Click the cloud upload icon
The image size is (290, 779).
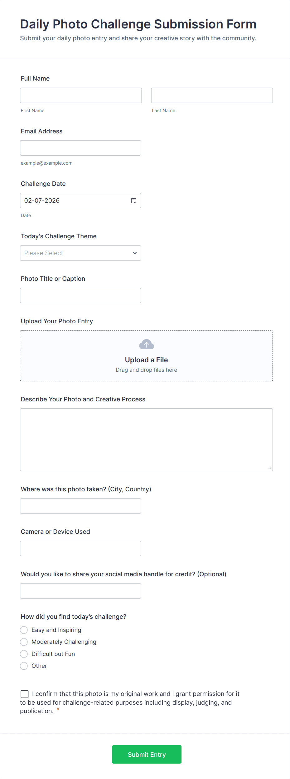(147, 344)
